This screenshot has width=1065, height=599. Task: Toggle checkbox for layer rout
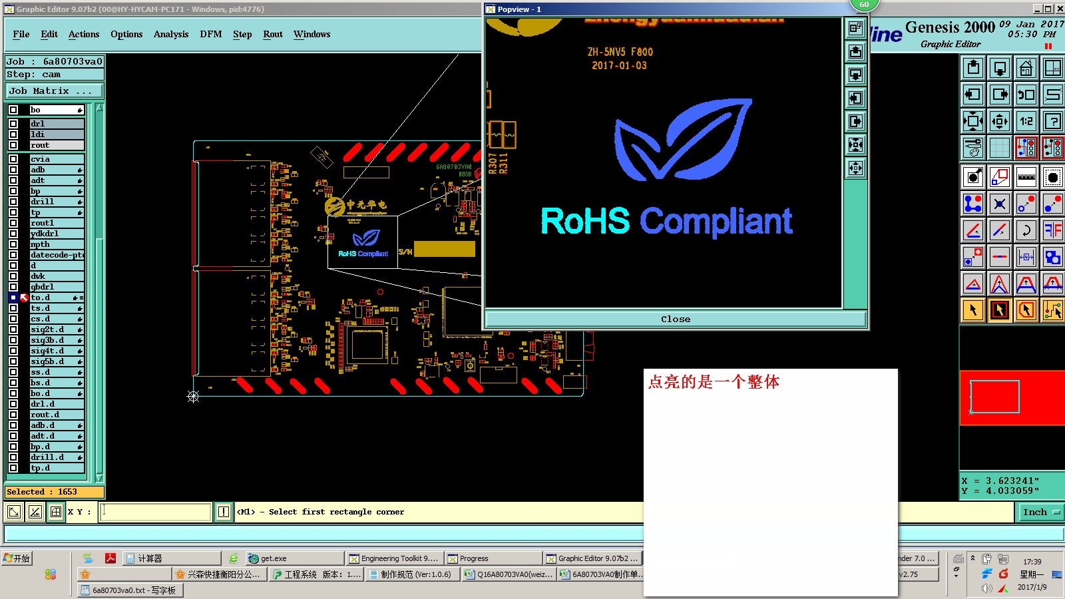click(x=13, y=145)
